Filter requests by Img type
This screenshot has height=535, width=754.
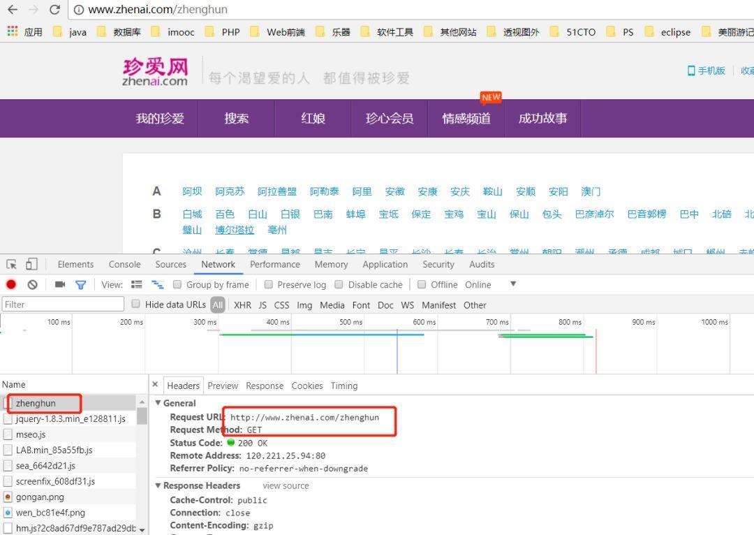click(304, 305)
